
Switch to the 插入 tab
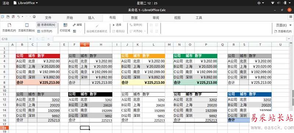[91, 18]
